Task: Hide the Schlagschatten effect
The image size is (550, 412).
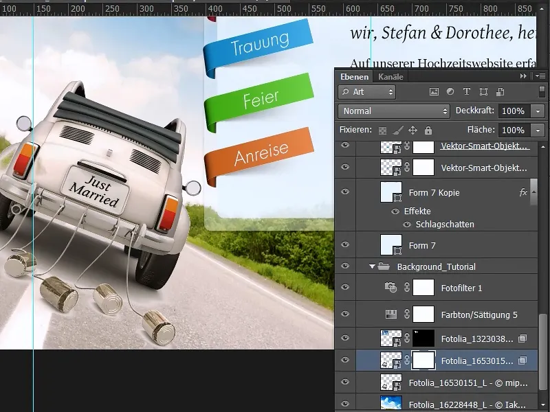Action: coord(407,225)
